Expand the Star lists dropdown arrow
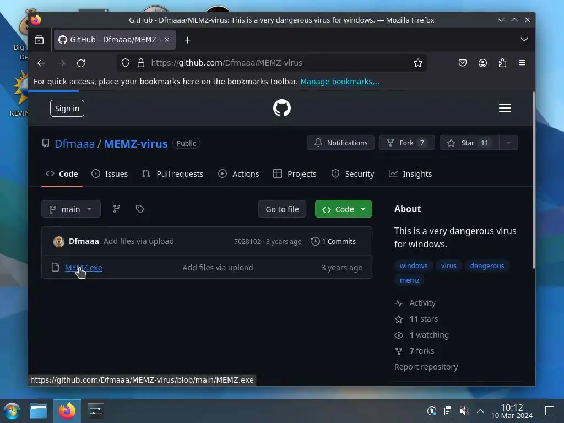This screenshot has width=564, height=423. click(x=508, y=143)
